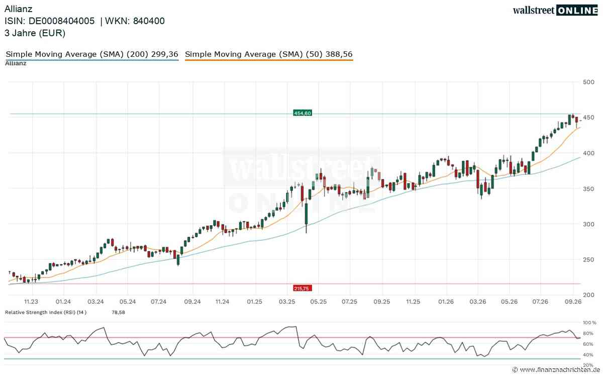Screen dimensions: 603x377
Task: Click the 05.26 date axis label
Action: [x=510, y=302]
